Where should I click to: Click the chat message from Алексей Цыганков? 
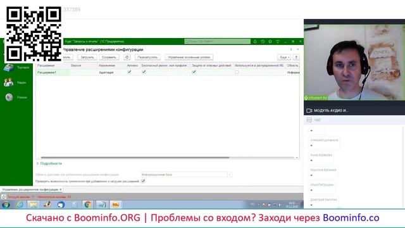pyautogui.click(x=324, y=142)
